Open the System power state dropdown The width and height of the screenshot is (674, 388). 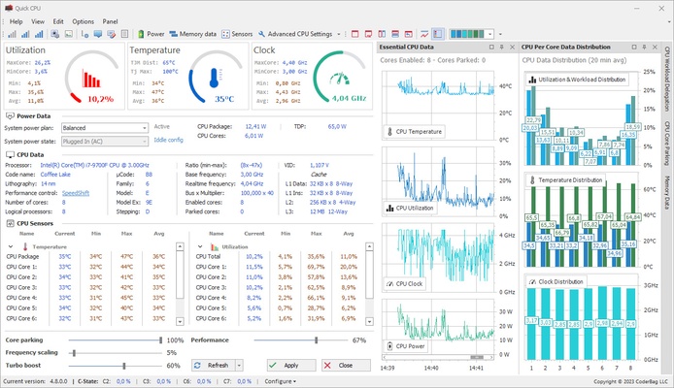tap(105, 142)
